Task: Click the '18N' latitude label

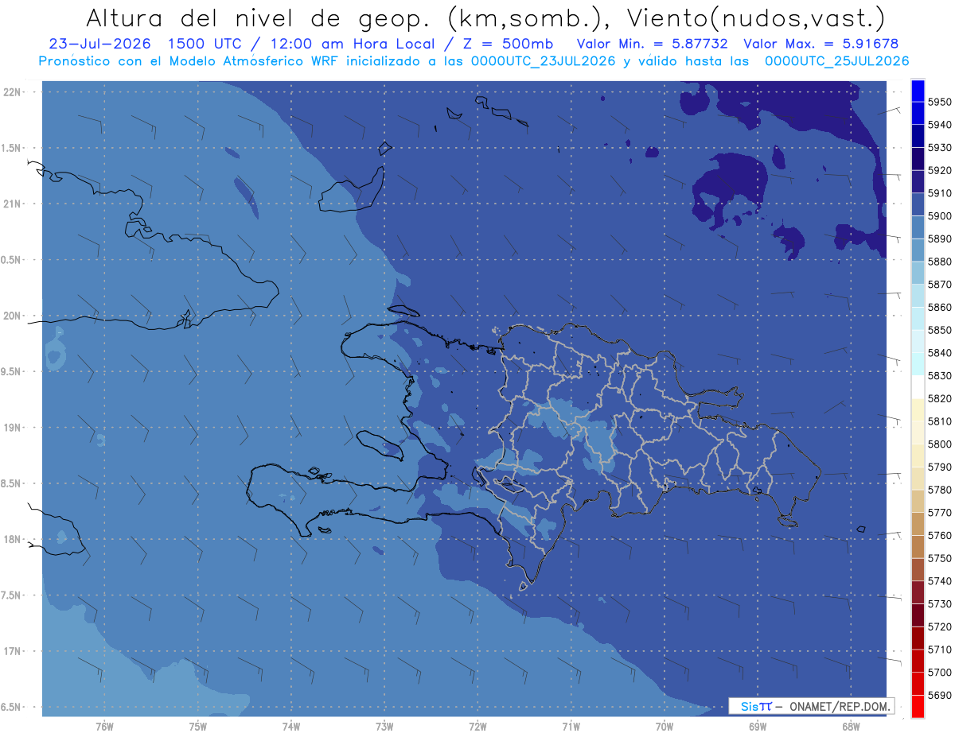Action: [13, 539]
